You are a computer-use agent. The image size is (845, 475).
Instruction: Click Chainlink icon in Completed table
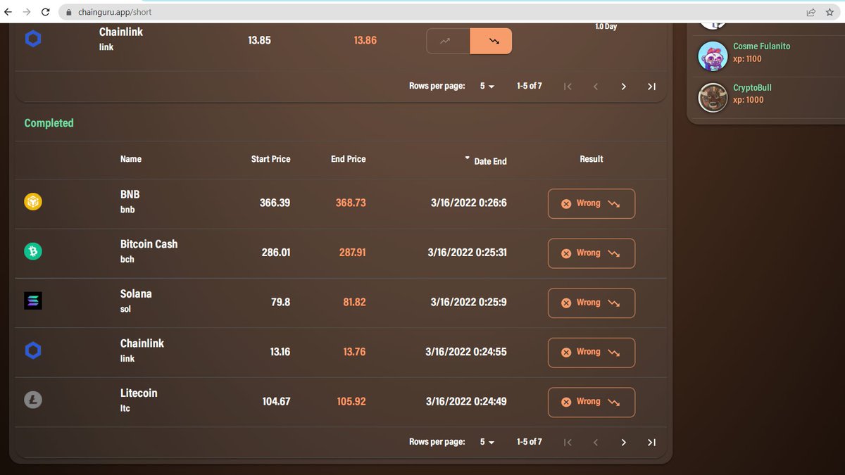(33, 350)
